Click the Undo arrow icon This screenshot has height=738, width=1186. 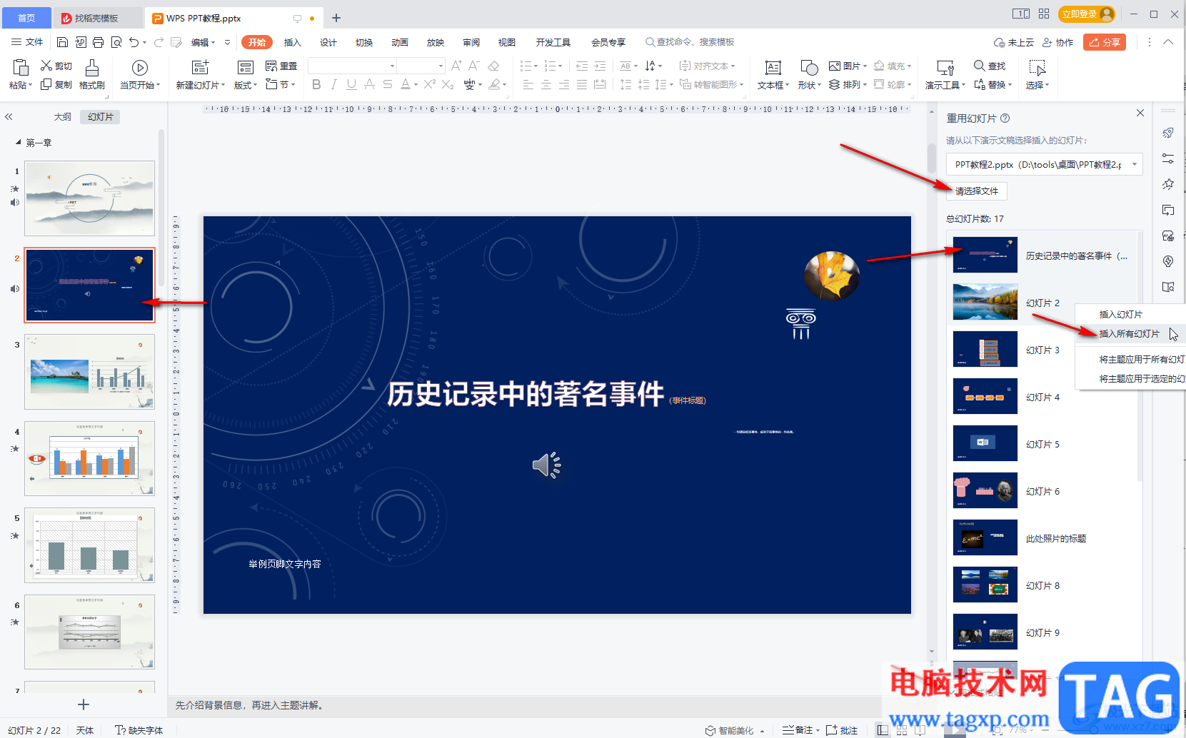tap(134, 42)
